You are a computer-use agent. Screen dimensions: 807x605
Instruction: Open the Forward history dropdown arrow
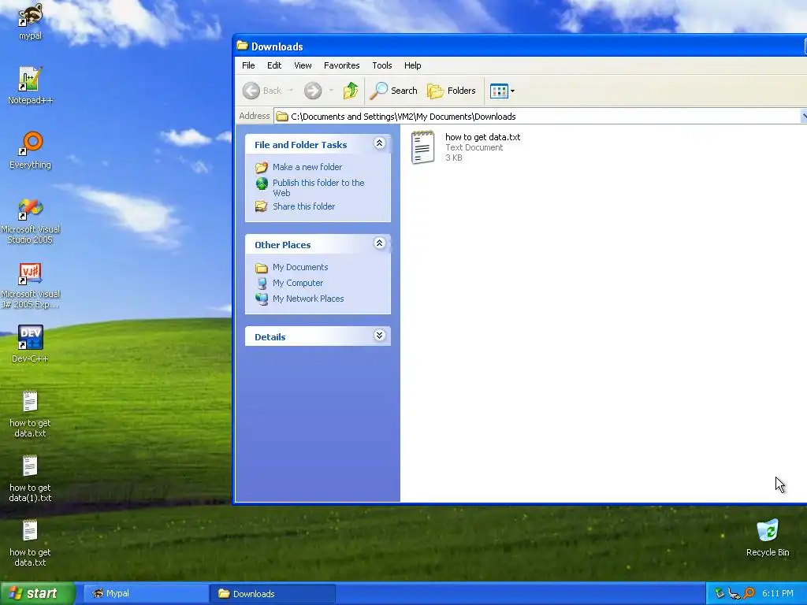pos(331,91)
